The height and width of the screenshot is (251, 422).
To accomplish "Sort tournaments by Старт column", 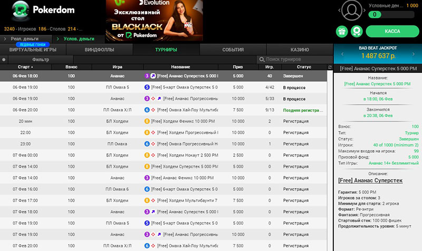I will [x=25, y=67].
